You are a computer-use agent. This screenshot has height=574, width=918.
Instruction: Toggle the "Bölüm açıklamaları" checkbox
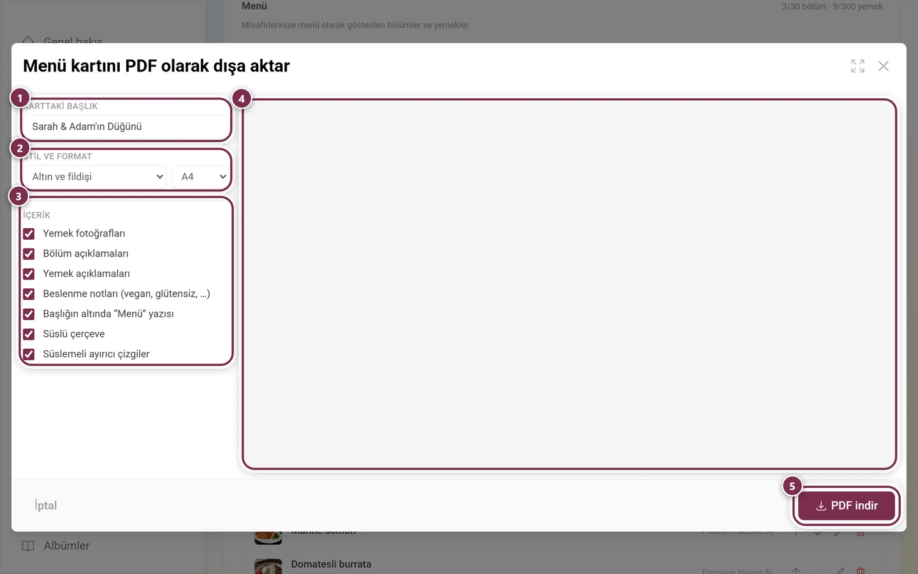click(x=29, y=254)
